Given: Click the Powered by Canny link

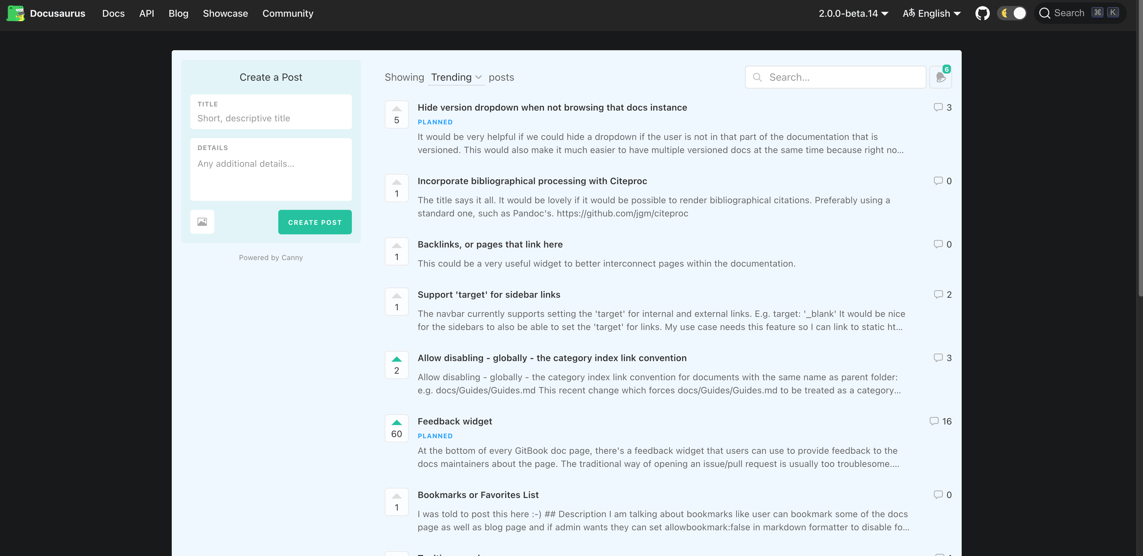Looking at the screenshot, I should tap(271, 258).
